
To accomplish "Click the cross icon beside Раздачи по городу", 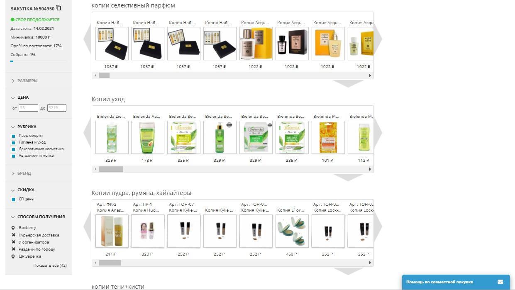I will click(13, 249).
